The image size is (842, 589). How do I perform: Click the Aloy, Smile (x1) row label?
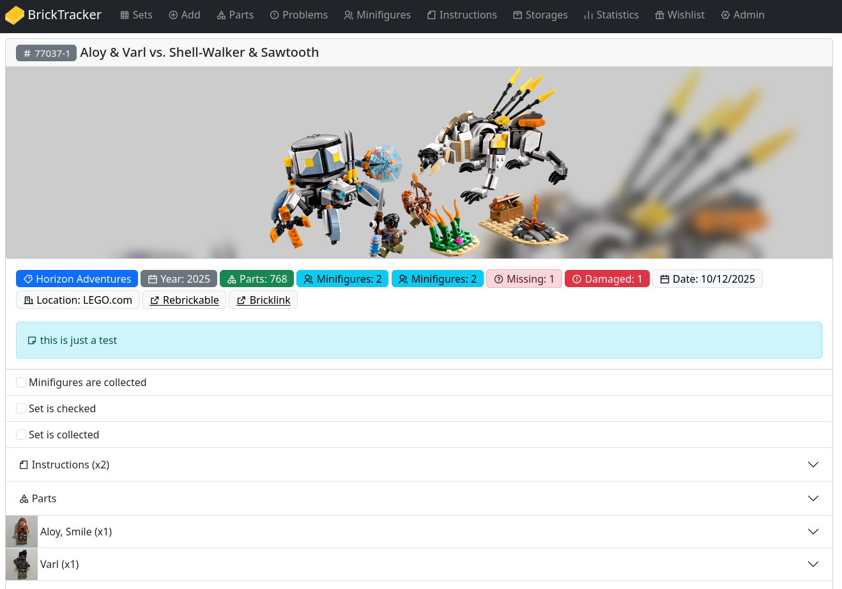[76, 532]
